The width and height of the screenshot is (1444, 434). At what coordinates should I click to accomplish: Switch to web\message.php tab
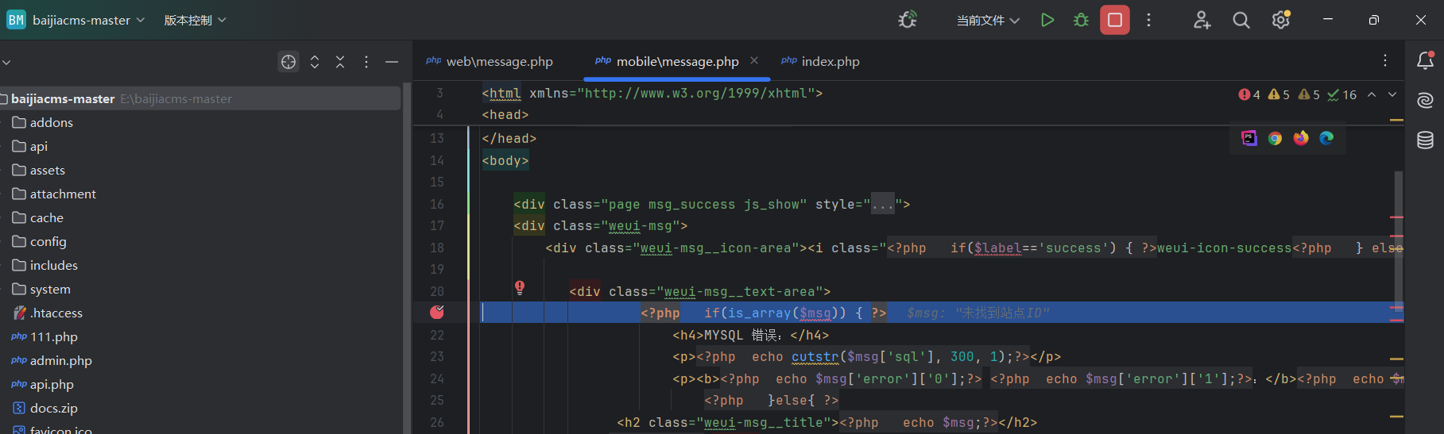tap(490, 61)
